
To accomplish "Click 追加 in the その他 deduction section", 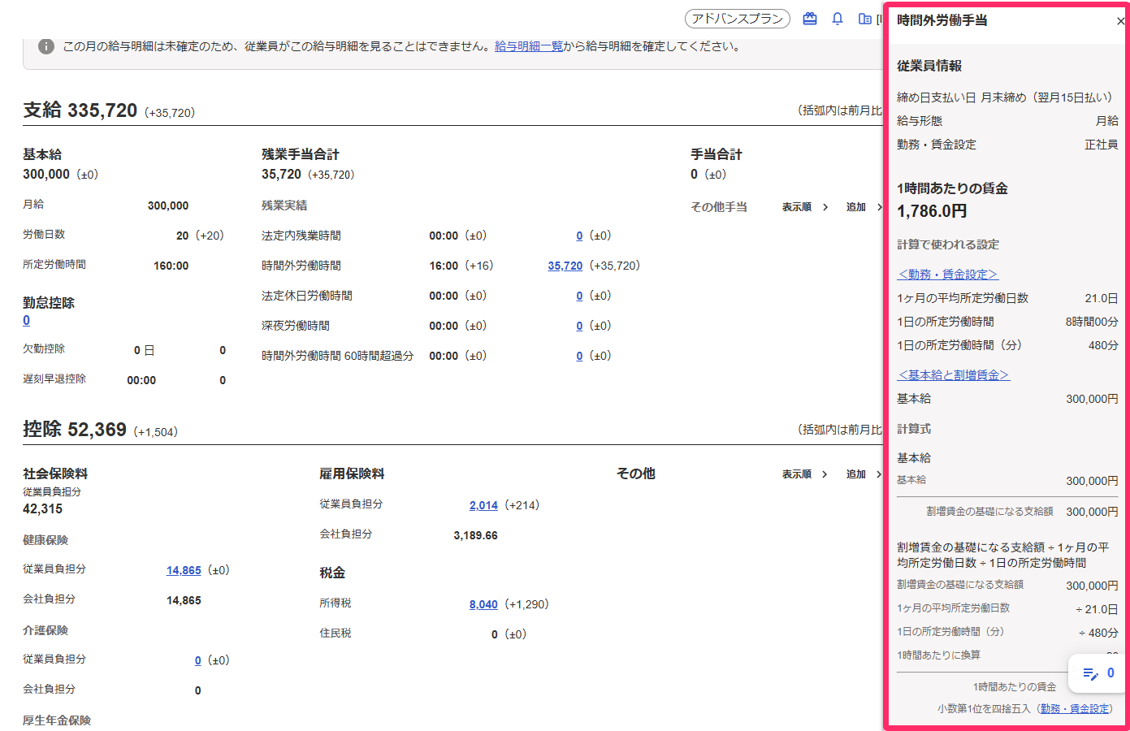I will 864,474.
